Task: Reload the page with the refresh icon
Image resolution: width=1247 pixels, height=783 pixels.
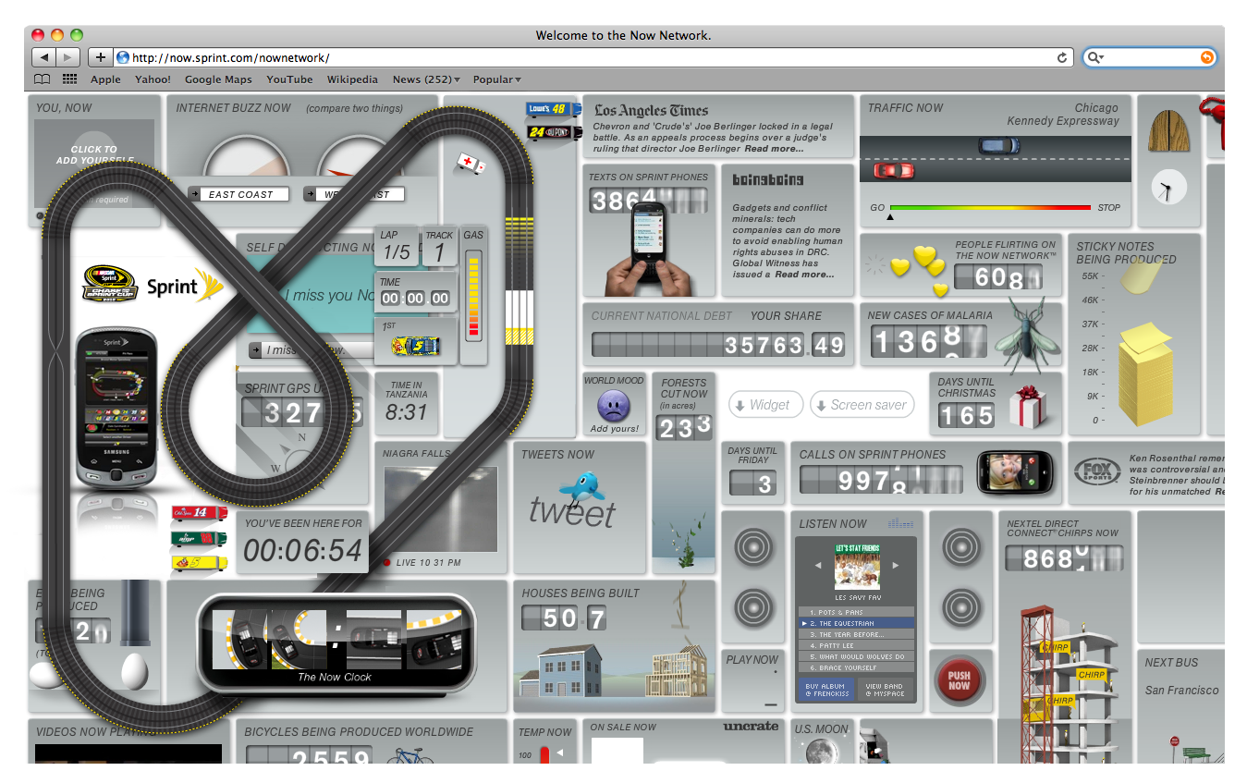Action: pos(1062,57)
